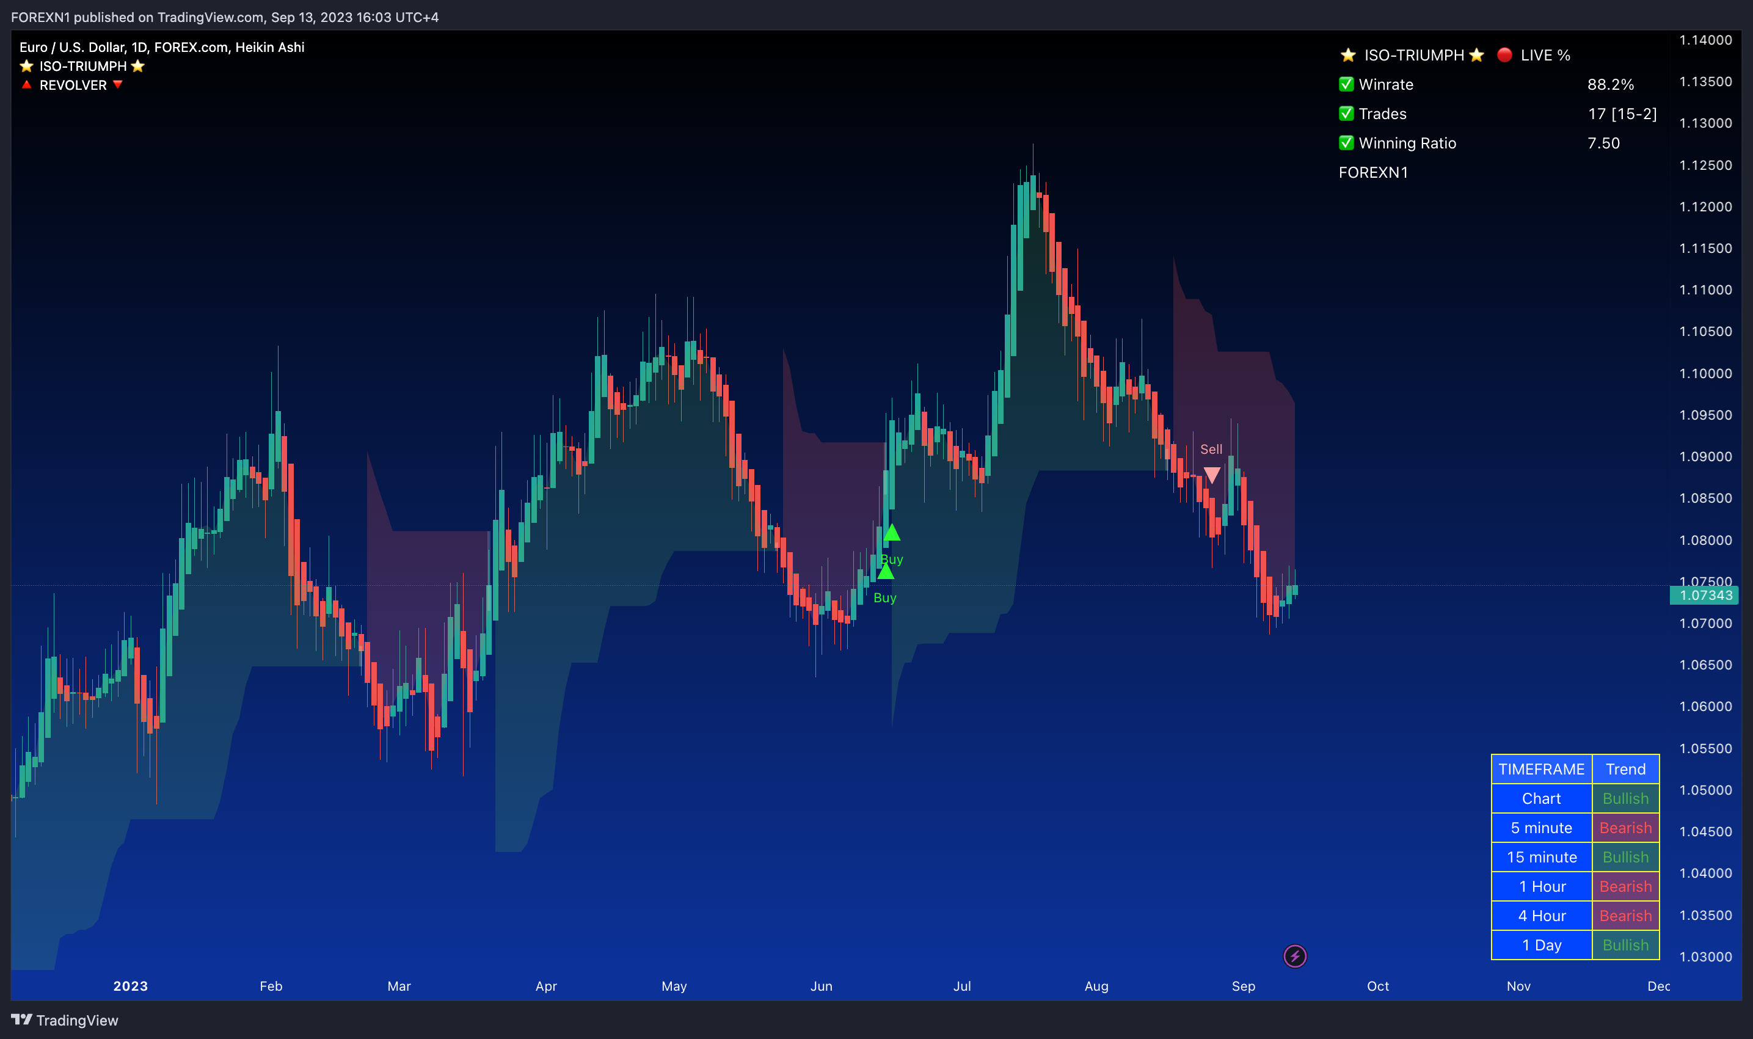Click the 1.14000 price axis label

pyautogui.click(x=1705, y=40)
